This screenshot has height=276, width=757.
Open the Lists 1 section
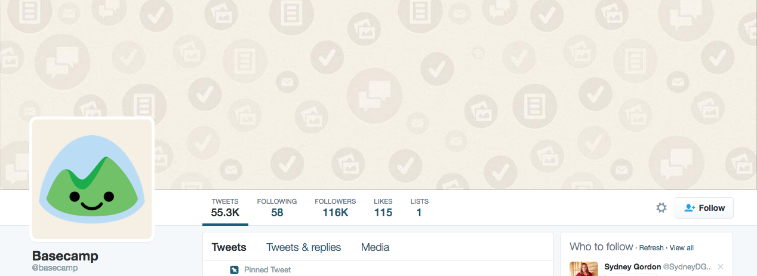coord(419,207)
